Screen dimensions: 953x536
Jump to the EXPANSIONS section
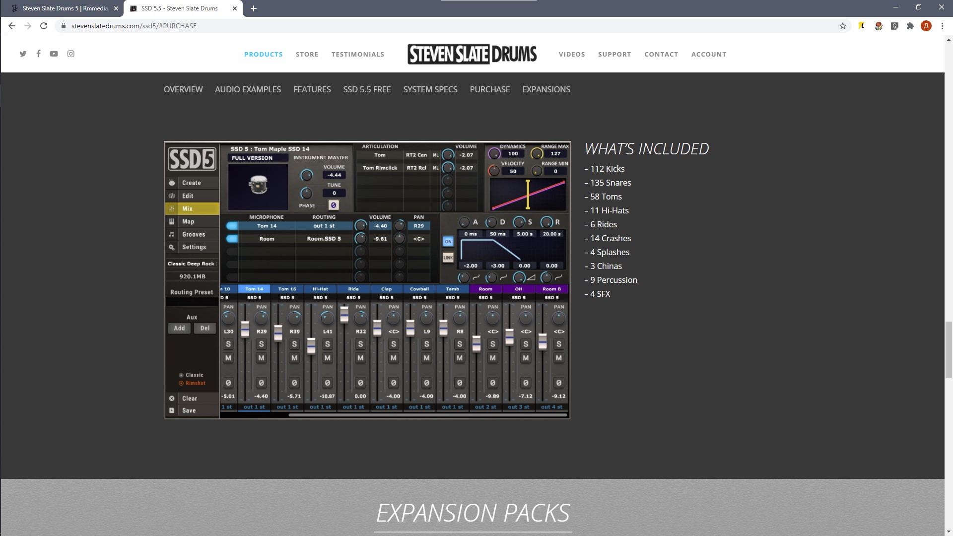(546, 89)
